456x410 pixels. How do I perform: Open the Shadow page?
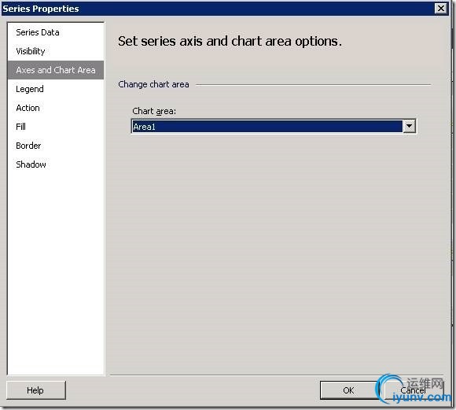55,164
